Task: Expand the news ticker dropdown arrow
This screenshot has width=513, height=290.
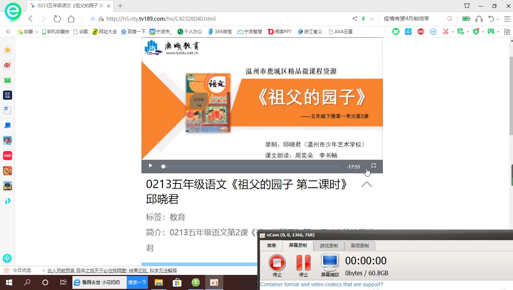Action: 43,271
